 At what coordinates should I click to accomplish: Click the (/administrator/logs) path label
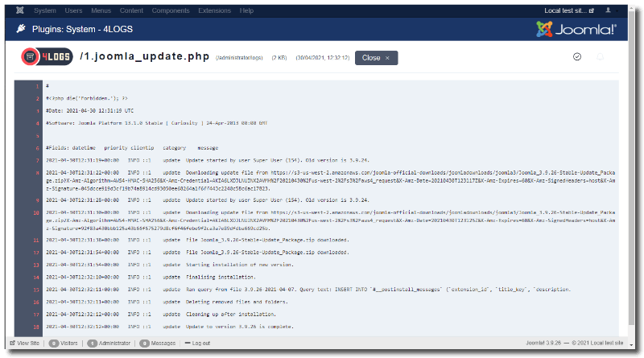click(239, 58)
